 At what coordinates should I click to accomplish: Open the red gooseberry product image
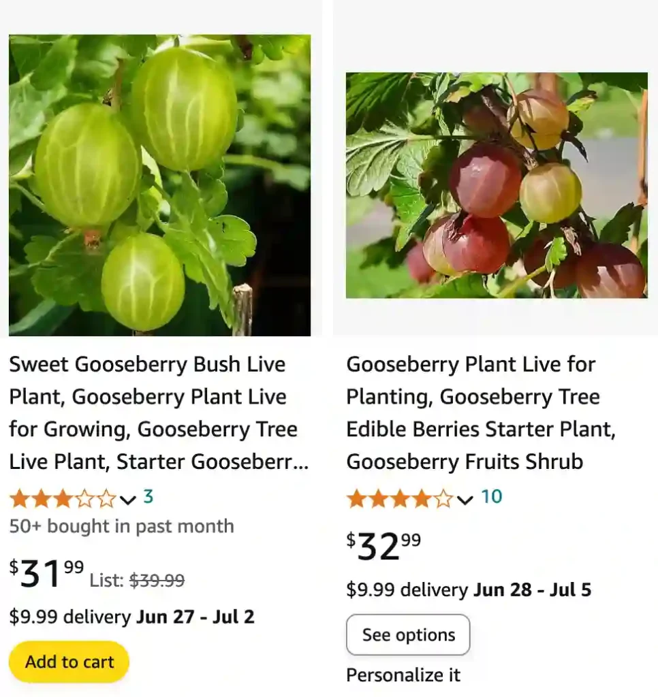pyautogui.click(x=497, y=185)
